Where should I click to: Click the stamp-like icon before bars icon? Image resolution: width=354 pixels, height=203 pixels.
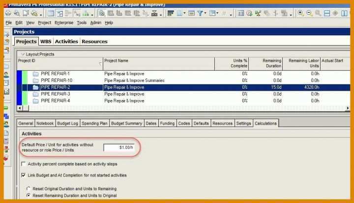tap(154, 13)
